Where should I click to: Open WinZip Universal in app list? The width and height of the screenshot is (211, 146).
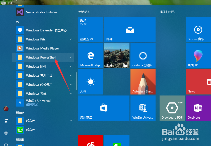43,103
